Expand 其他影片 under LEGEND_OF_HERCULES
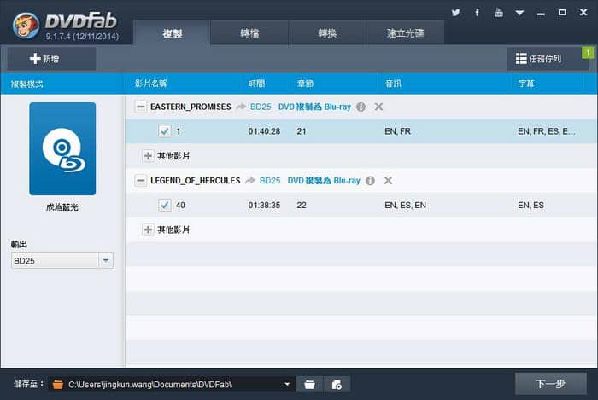The width and height of the screenshot is (598, 400). pos(148,229)
